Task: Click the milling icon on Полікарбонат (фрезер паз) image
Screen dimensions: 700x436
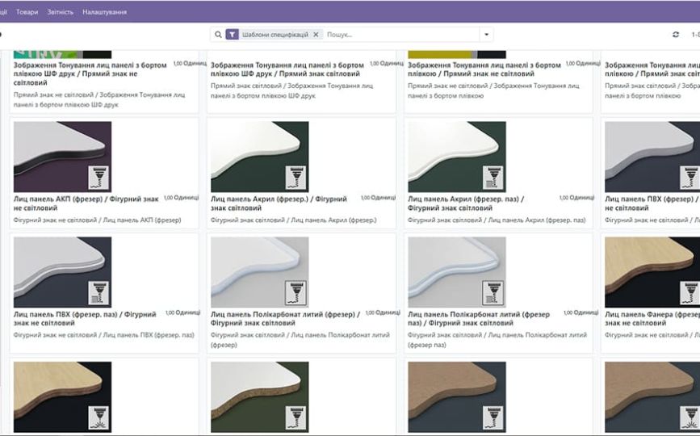Action: coord(493,293)
